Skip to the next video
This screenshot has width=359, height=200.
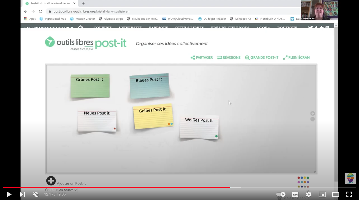(x=22, y=194)
